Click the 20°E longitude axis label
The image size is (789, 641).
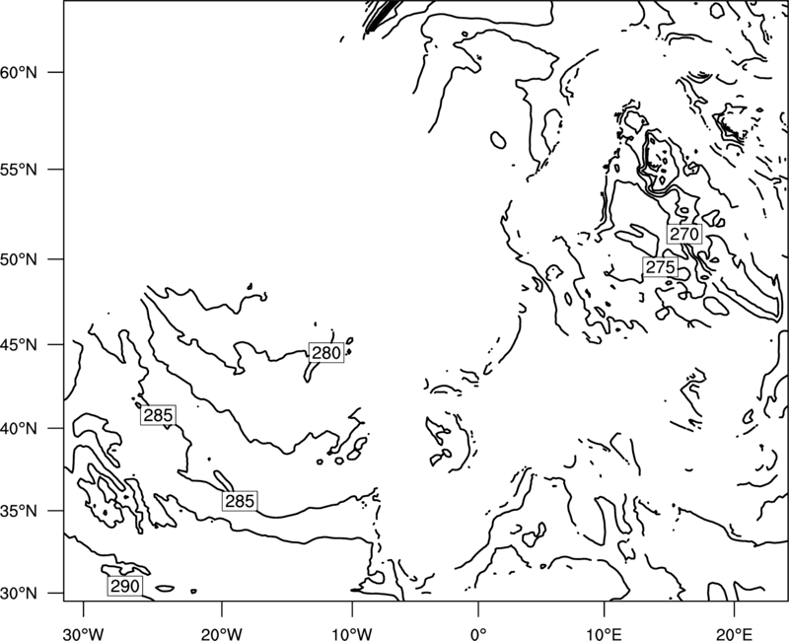tap(734, 633)
